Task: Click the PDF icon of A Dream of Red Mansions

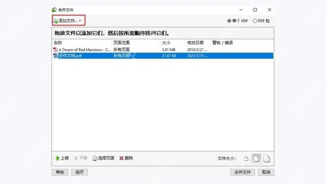Action: point(55,50)
